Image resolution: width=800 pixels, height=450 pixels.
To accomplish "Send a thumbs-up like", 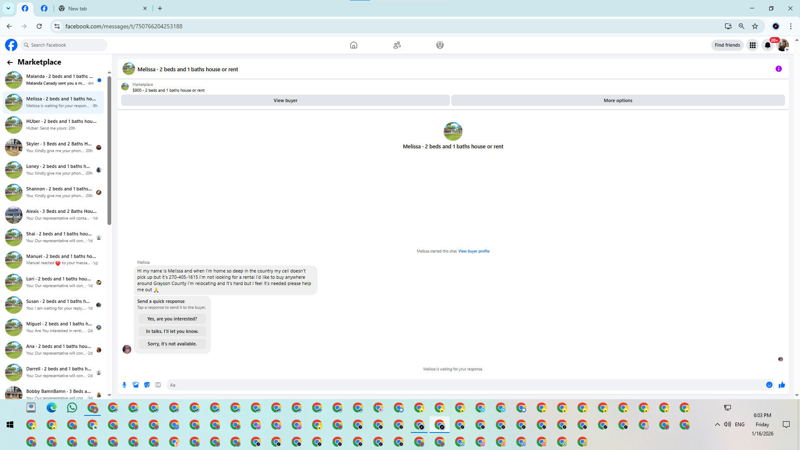I will tap(782, 385).
